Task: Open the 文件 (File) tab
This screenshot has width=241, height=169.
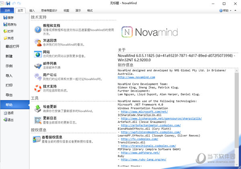Action: pyautogui.click(x=7, y=10)
